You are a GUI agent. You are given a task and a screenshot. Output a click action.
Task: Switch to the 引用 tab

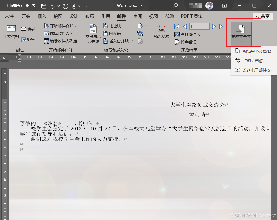coord(106,16)
